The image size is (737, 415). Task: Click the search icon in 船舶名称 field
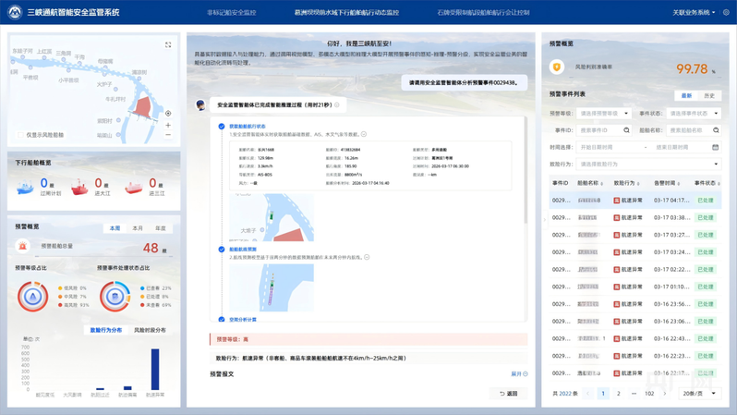tap(716, 130)
